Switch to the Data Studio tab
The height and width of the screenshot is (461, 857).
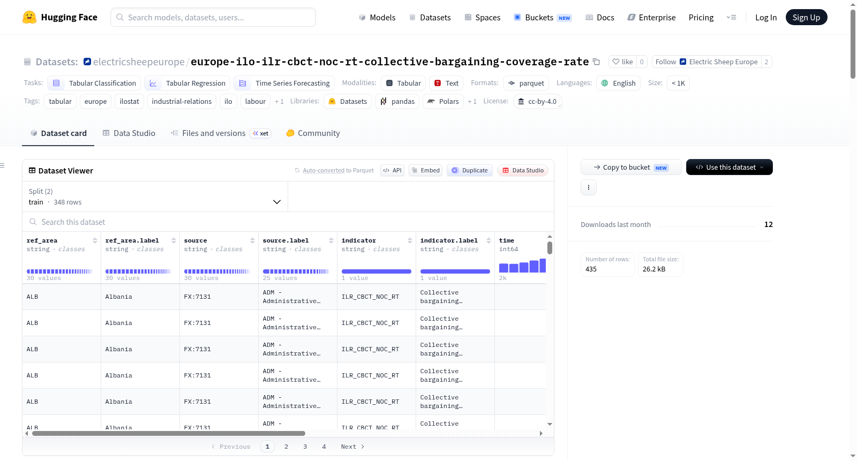click(129, 133)
